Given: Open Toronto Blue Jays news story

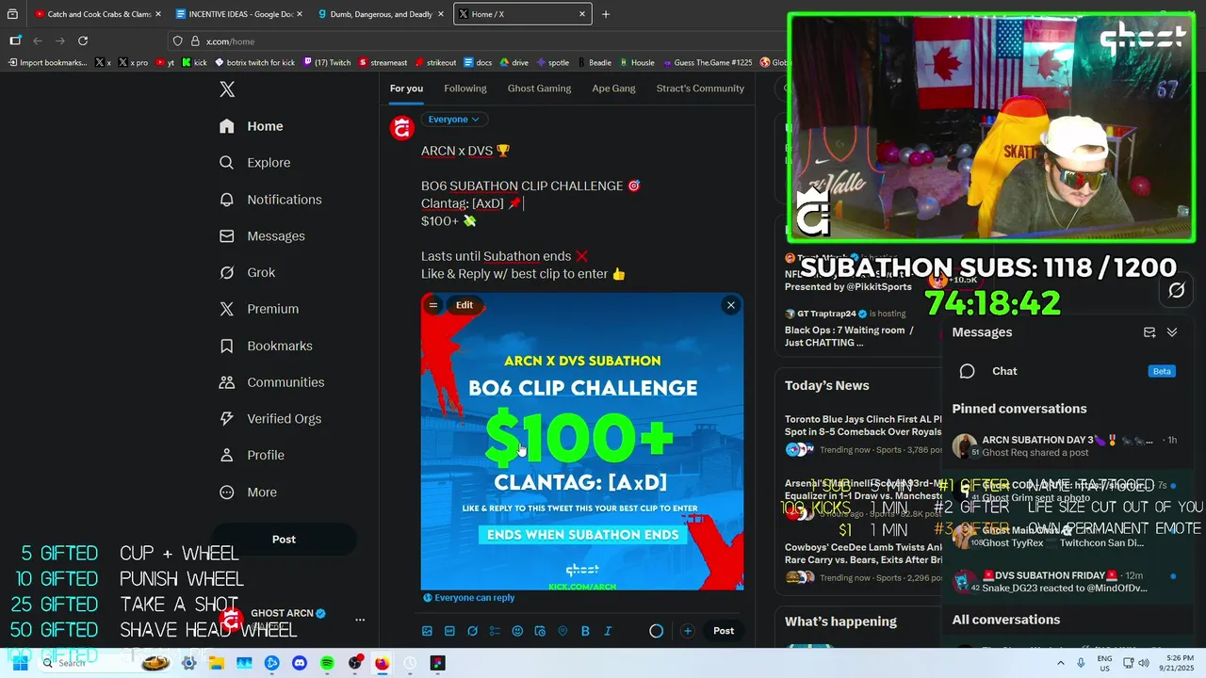Looking at the screenshot, I should pos(862,433).
